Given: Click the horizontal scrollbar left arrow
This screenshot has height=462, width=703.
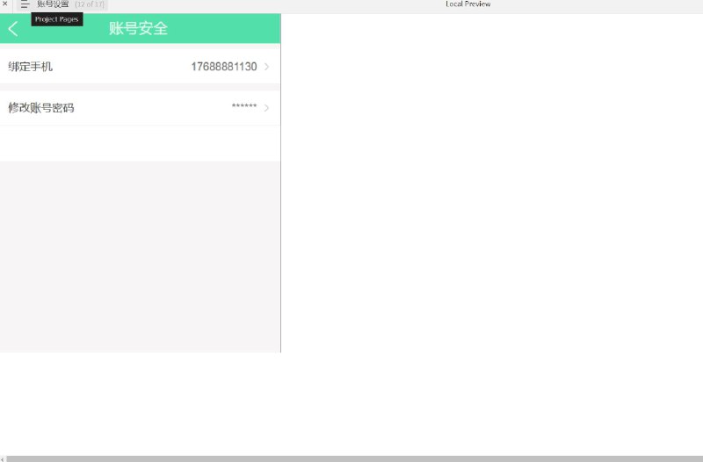Looking at the screenshot, I should (3, 458).
